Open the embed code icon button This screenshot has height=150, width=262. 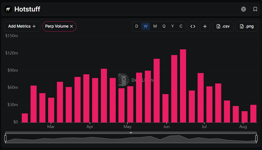(193, 26)
